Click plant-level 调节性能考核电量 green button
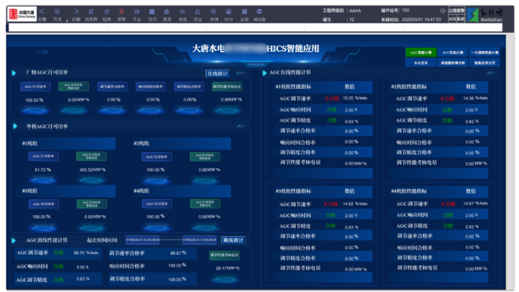Viewport: 519px width, 292px height. pyautogui.click(x=227, y=87)
